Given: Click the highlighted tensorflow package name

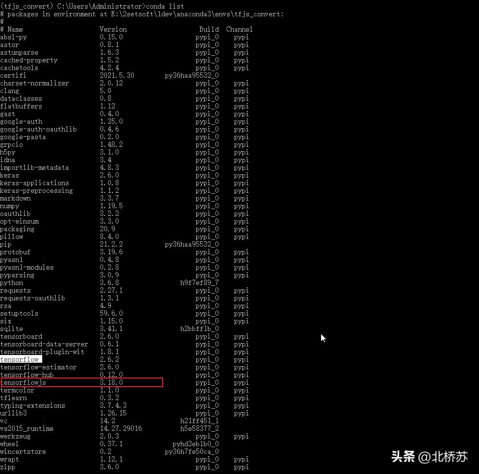Looking at the screenshot, I should pos(20,359).
